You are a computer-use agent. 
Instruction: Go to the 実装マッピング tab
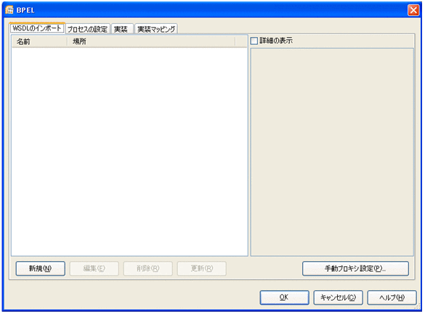pyautogui.click(x=156, y=29)
